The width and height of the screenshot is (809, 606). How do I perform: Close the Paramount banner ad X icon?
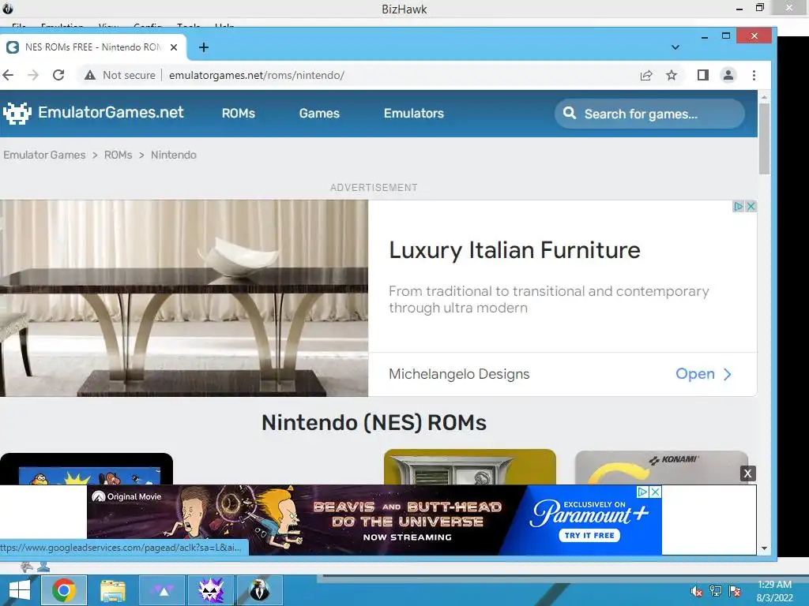655,492
